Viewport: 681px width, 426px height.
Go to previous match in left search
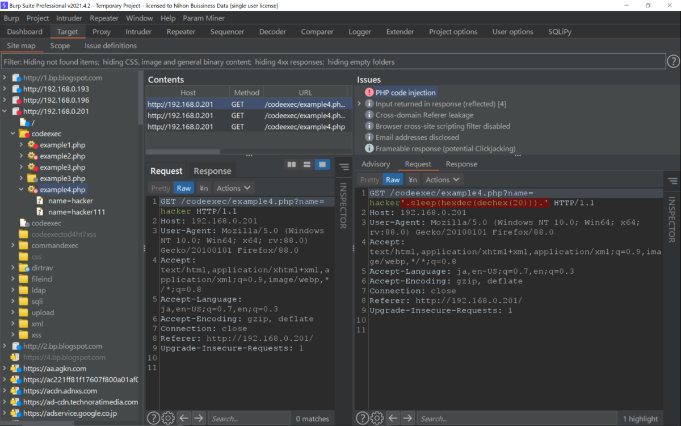(184, 419)
